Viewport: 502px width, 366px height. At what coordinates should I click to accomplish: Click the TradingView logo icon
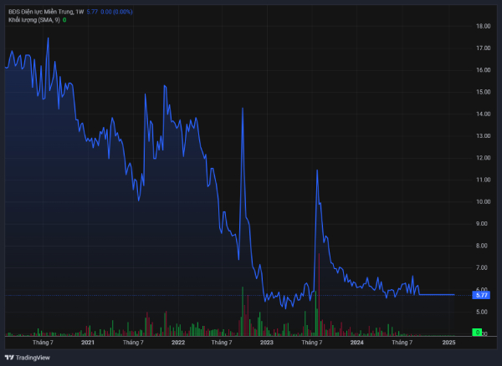pos(9,358)
